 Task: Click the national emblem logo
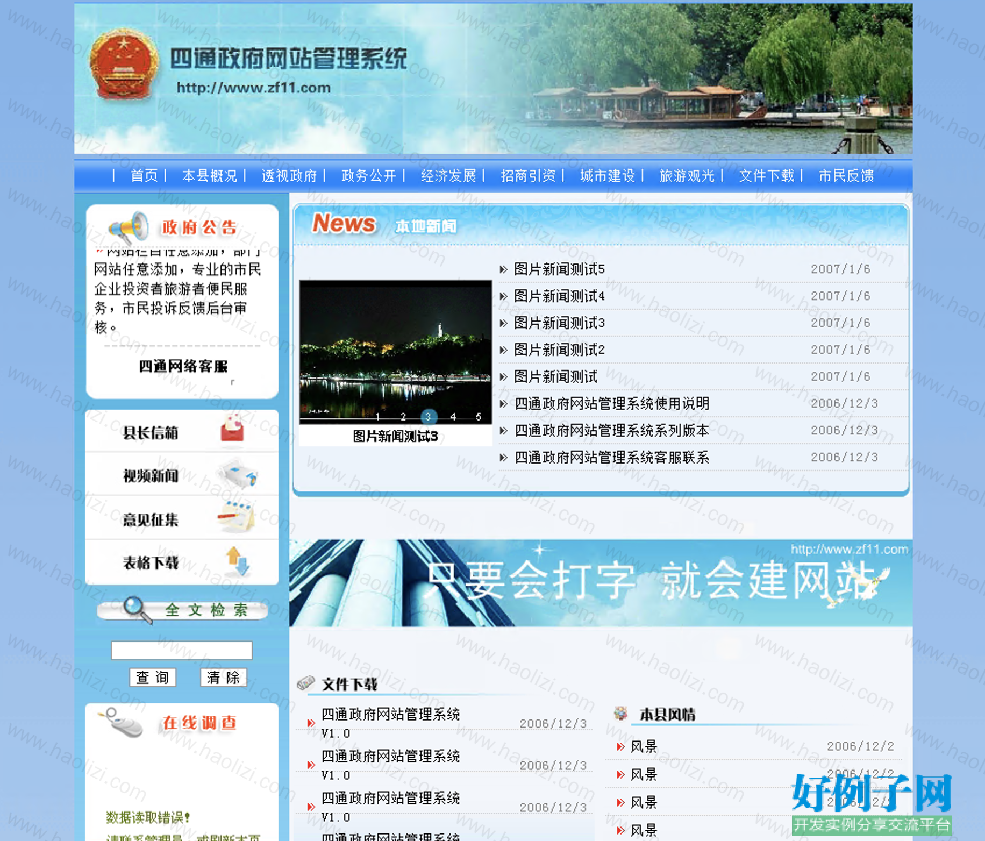pyautogui.click(x=124, y=65)
